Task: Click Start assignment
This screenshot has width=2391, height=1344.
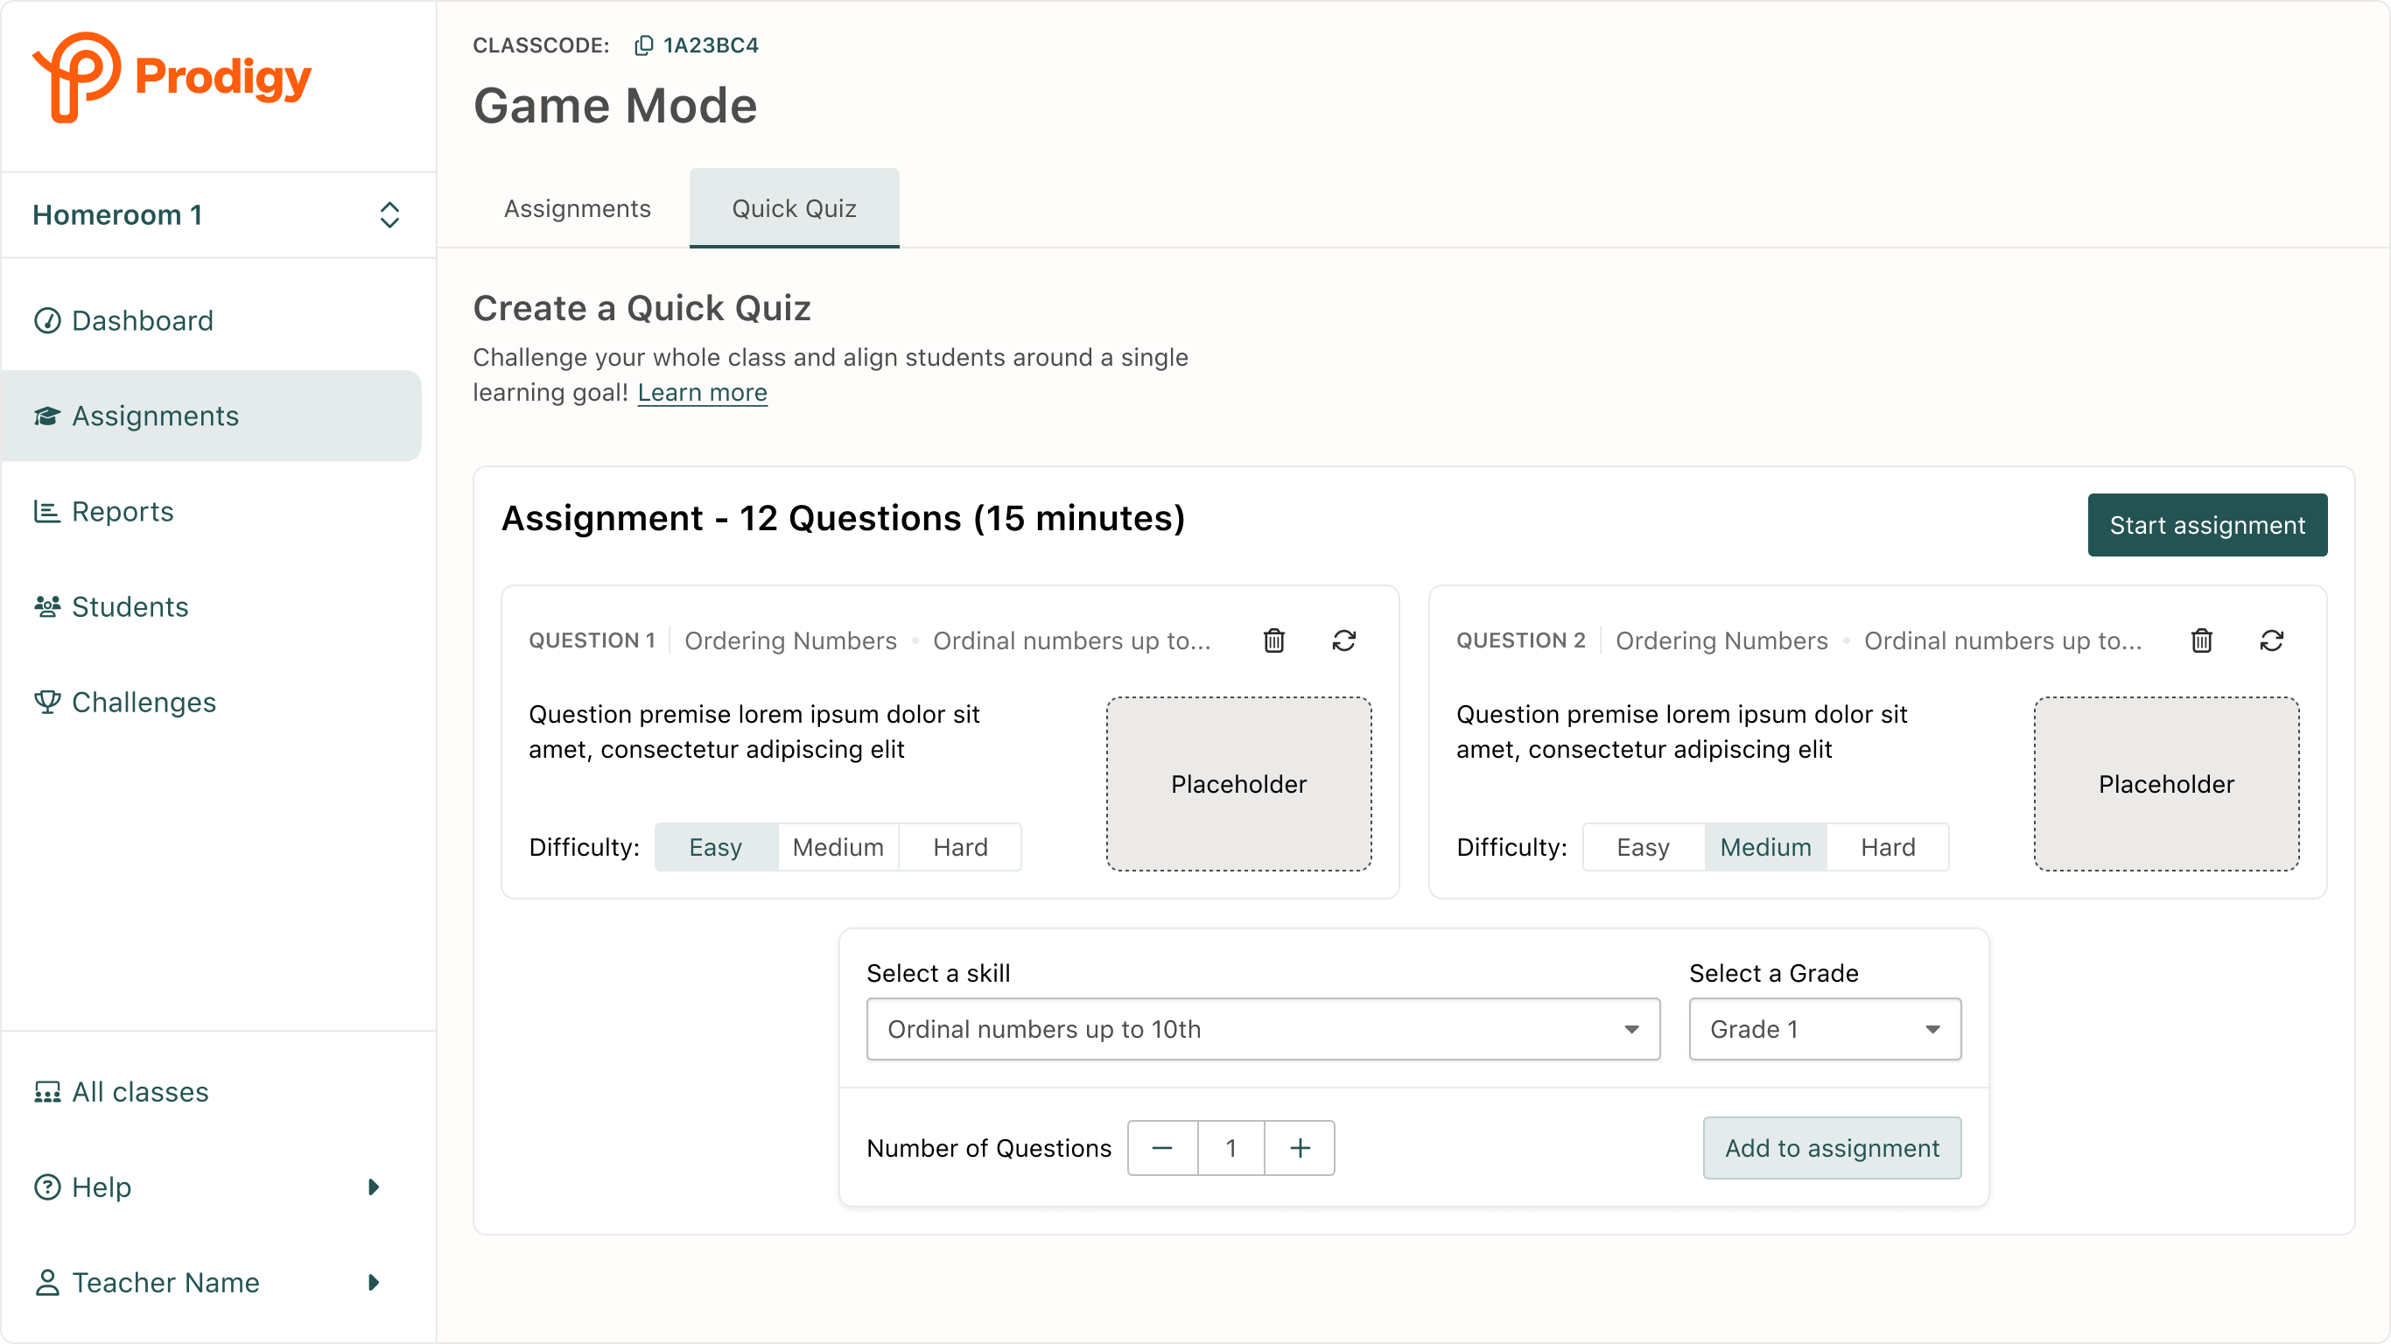Action: [x=2207, y=524]
